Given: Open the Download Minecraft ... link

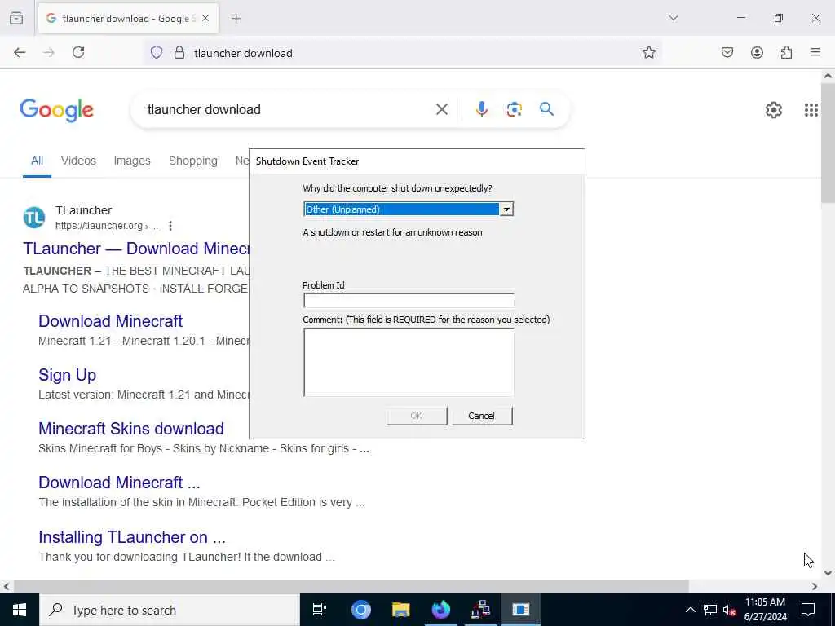Looking at the screenshot, I should [x=119, y=483].
